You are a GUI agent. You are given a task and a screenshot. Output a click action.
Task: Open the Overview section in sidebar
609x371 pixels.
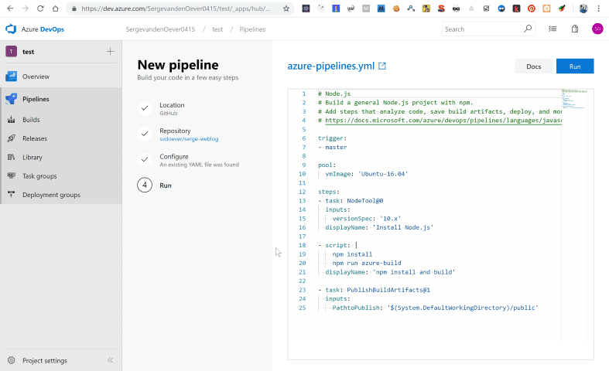click(x=36, y=77)
